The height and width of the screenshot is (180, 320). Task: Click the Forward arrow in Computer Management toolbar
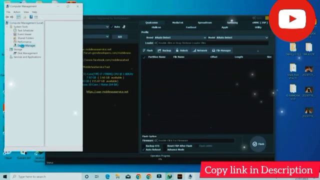(x=12, y=17)
